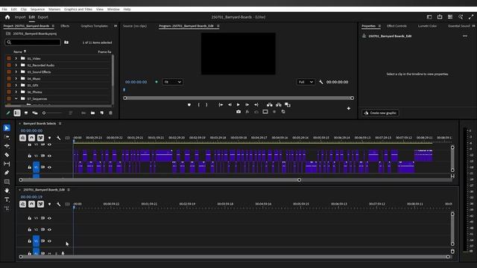The image size is (477, 268).
Task: Click the Create new graphic button
Action: pos(381,113)
